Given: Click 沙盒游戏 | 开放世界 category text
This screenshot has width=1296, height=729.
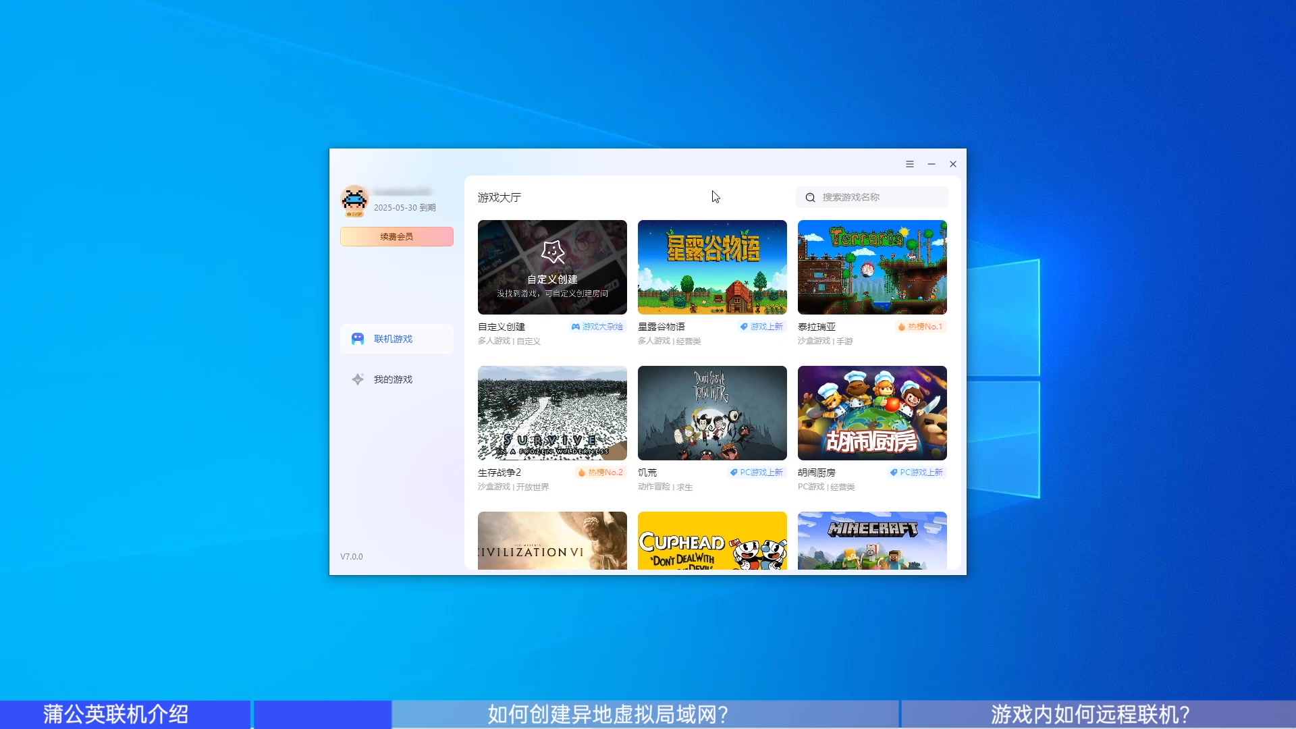Looking at the screenshot, I should (514, 487).
